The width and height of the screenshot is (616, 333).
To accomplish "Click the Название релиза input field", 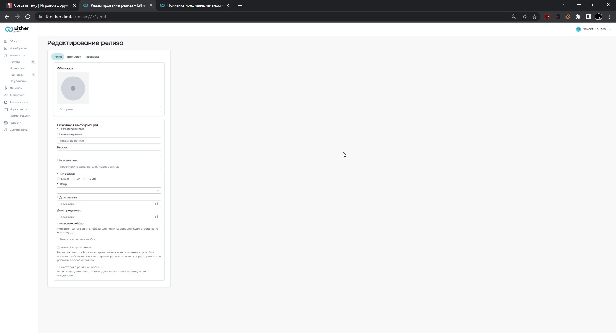I will coord(109,141).
